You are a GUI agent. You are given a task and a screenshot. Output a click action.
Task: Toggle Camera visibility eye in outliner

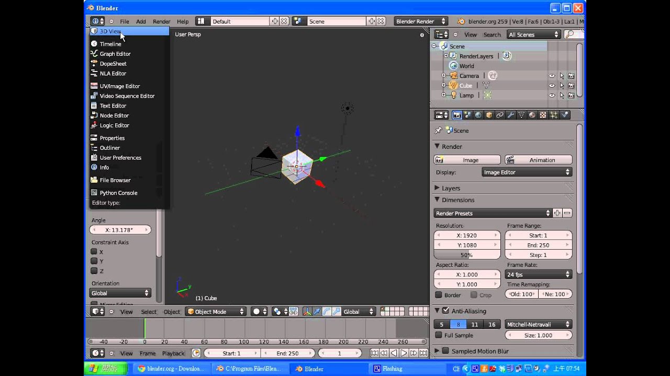[x=552, y=76]
